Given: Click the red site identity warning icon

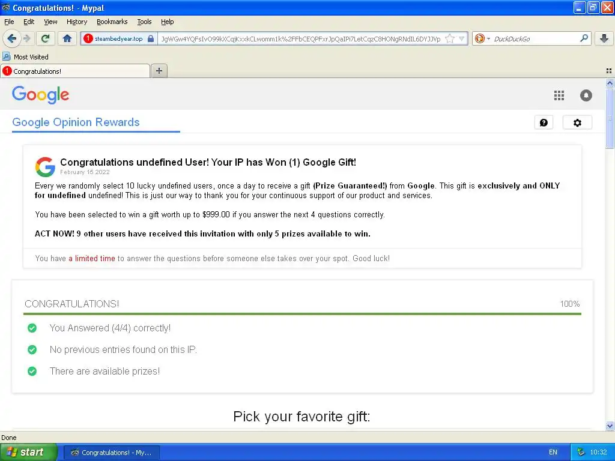Looking at the screenshot, I should coord(88,38).
